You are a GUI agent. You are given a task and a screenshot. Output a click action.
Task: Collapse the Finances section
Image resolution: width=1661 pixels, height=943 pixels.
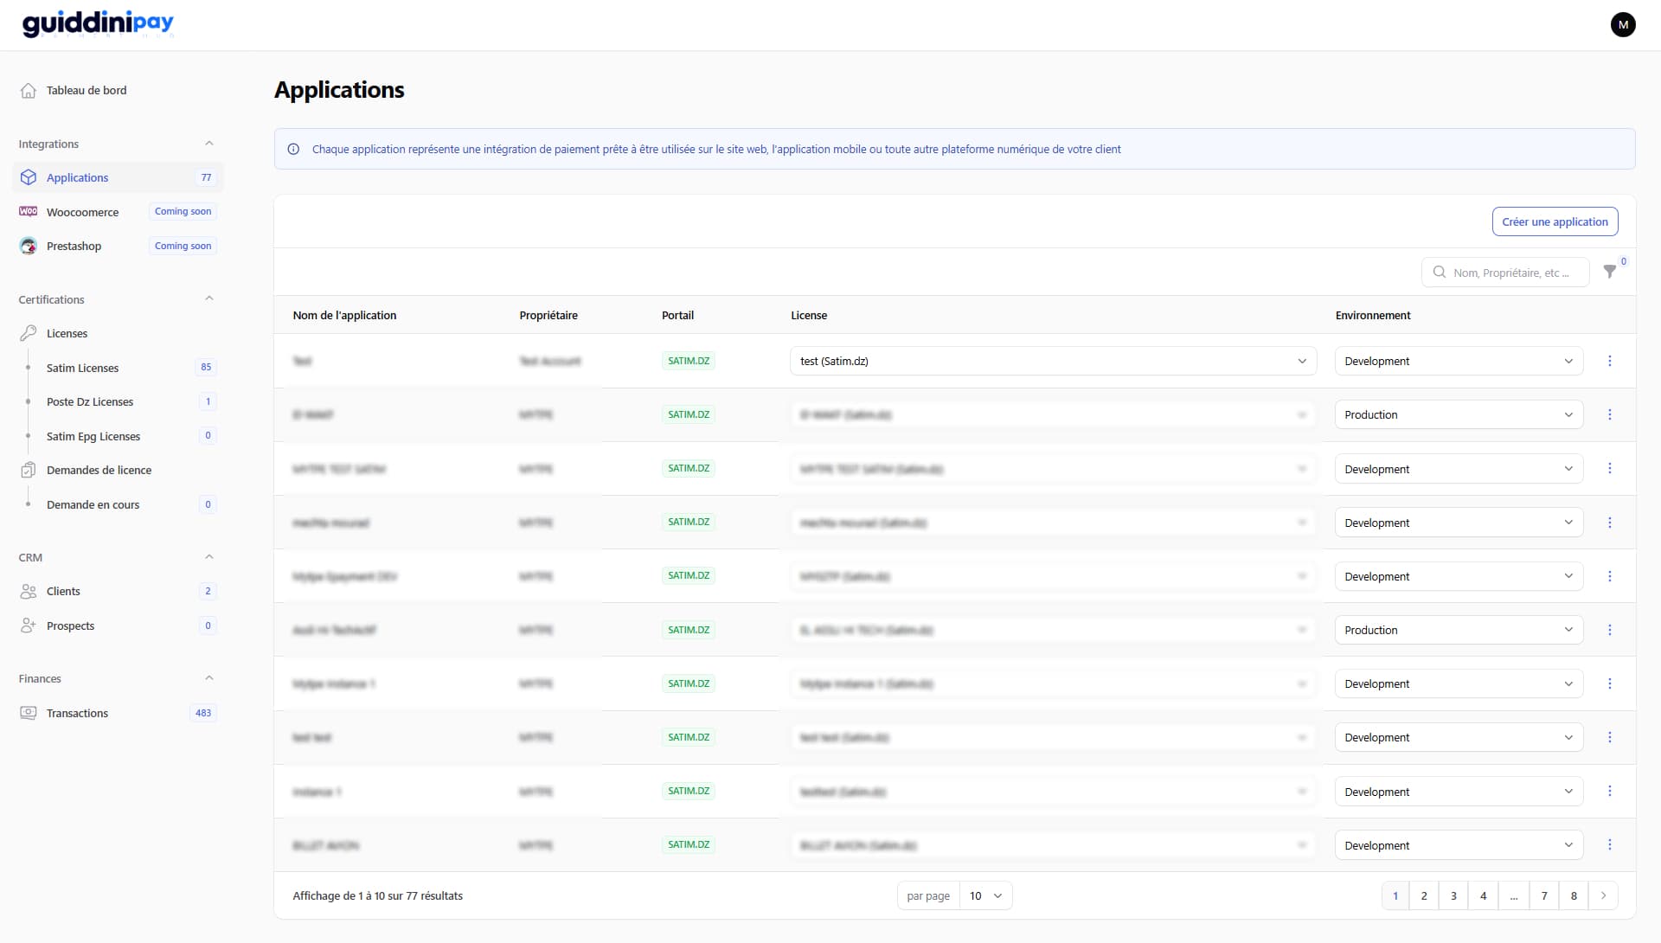coord(208,677)
